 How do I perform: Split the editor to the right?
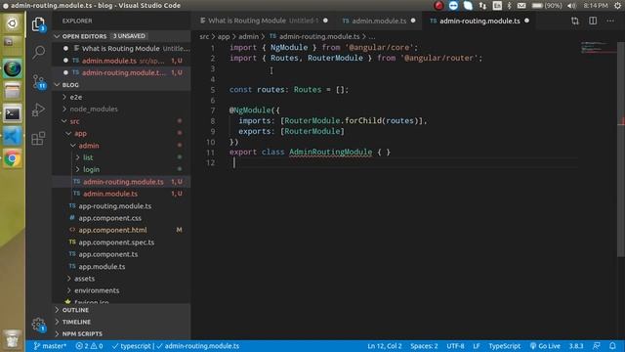pyautogui.click(x=593, y=21)
